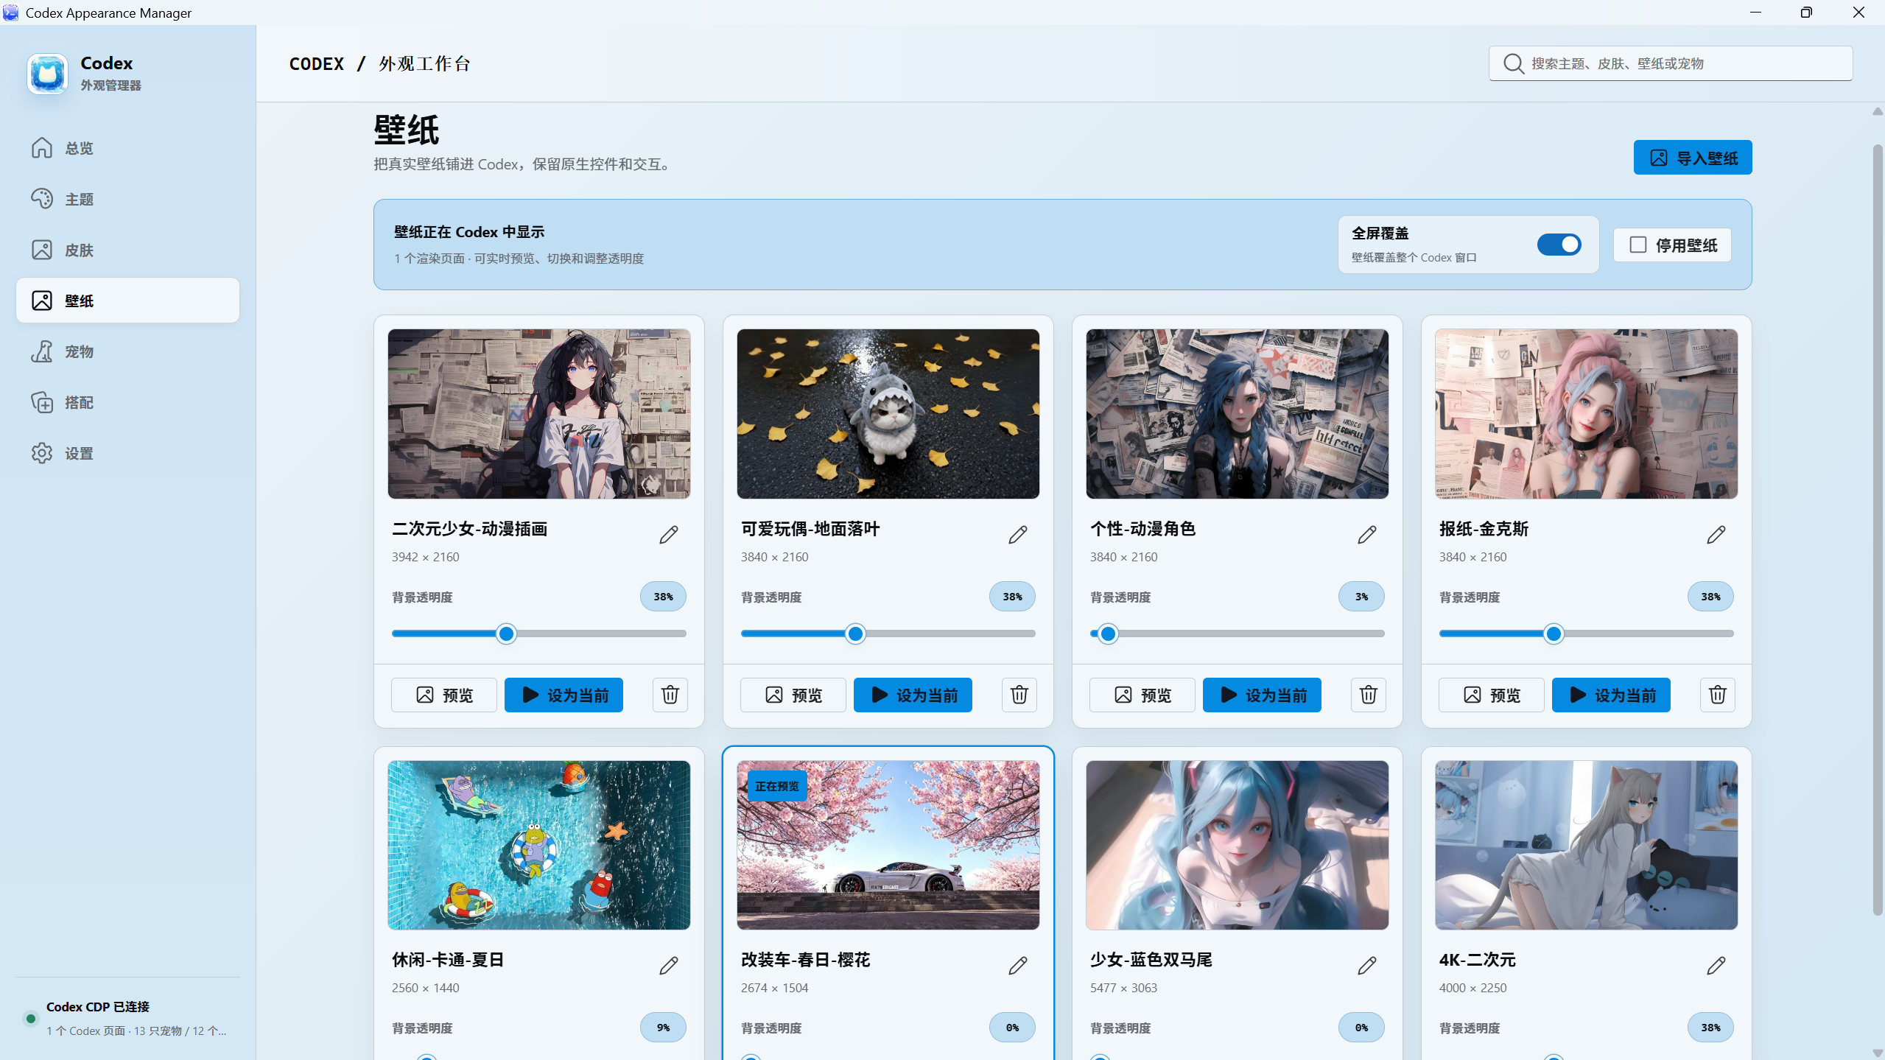Focus the 搜索主题 search field

click(1670, 63)
